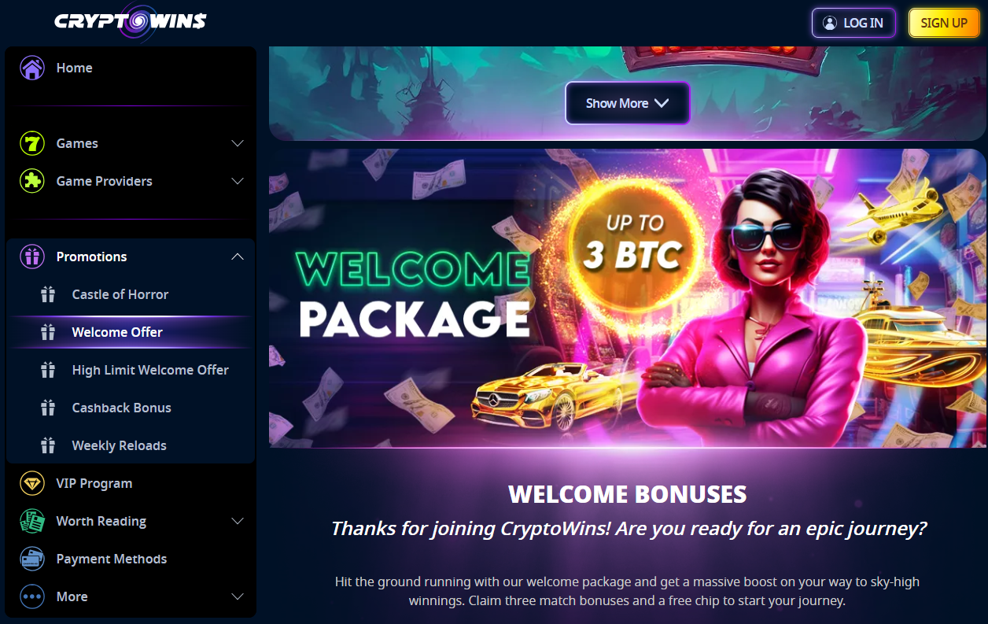Click the CryptoWins logo
This screenshot has width=988, height=624.
click(131, 20)
